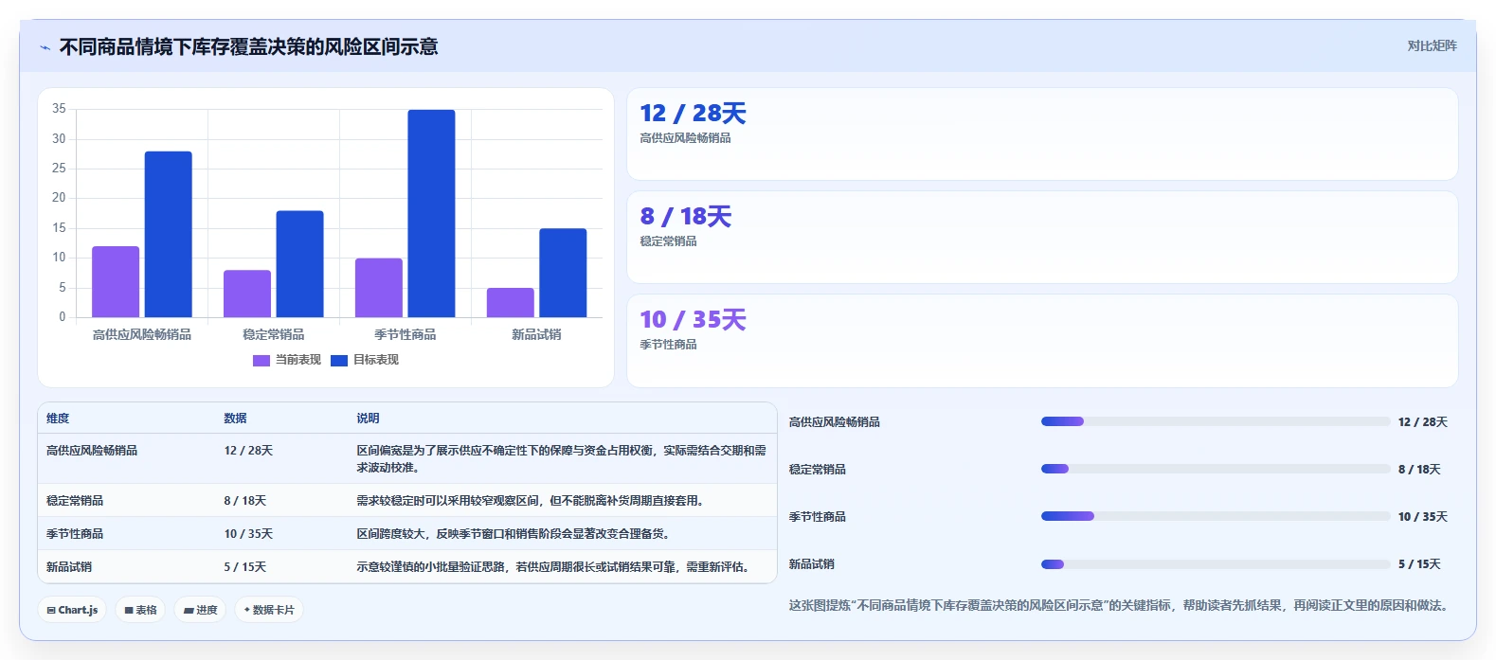Click the 季节性商品 table row name
This screenshot has width=1496, height=660.
[75, 533]
